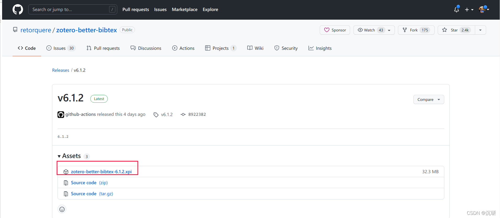Image resolution: width=500 pixels, height=218 pixels.
Task: Download Source code (zip)
Action: tap(89, 183)
